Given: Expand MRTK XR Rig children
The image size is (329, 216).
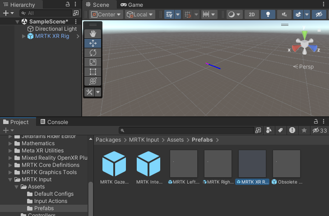Looking at the screenshot, I should (23, 36).
